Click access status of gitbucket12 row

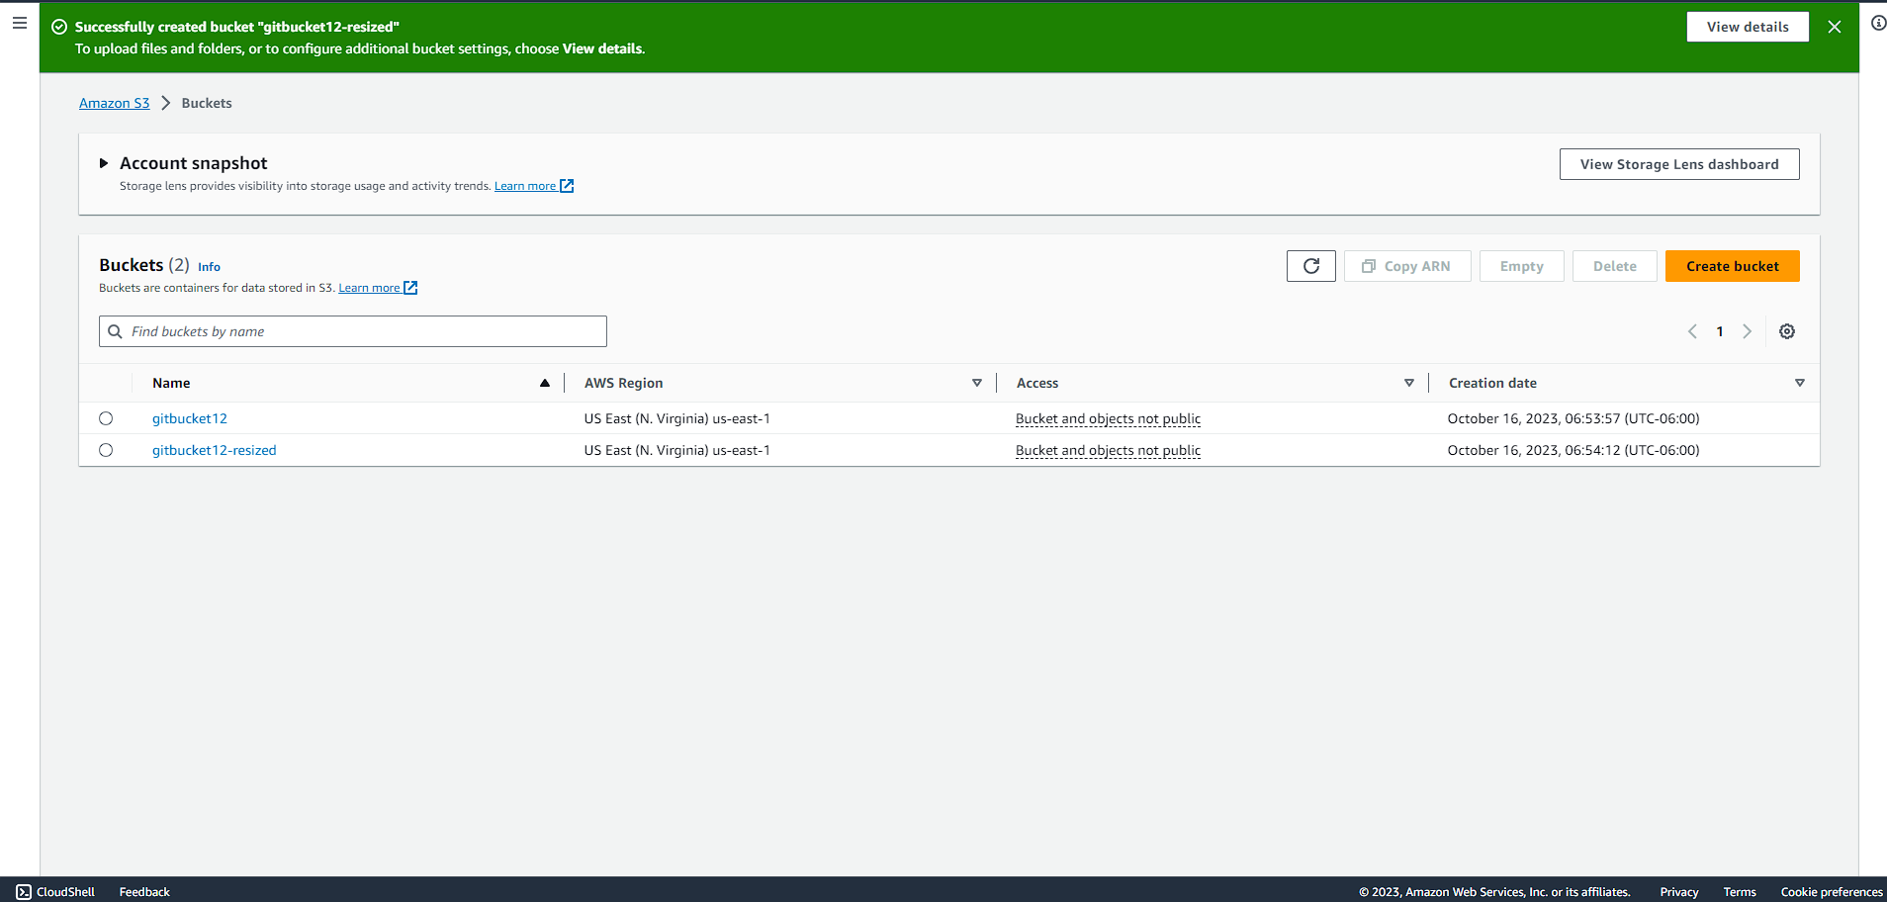(x=1109, y=418)
